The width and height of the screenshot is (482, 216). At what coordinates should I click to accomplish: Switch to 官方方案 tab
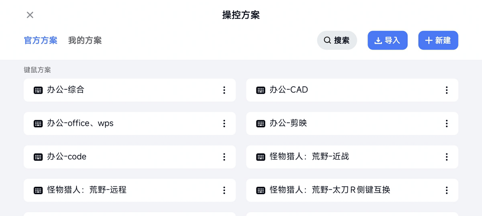point(41,40)
